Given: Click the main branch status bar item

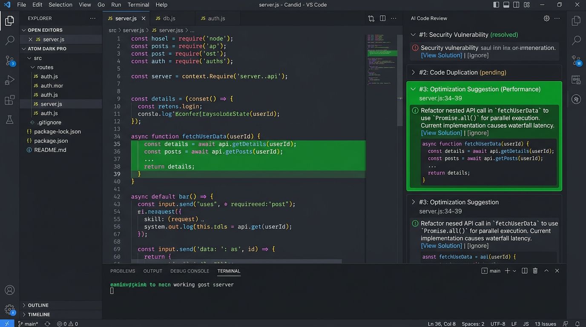Looking at the screenshot, I should 28,324.
